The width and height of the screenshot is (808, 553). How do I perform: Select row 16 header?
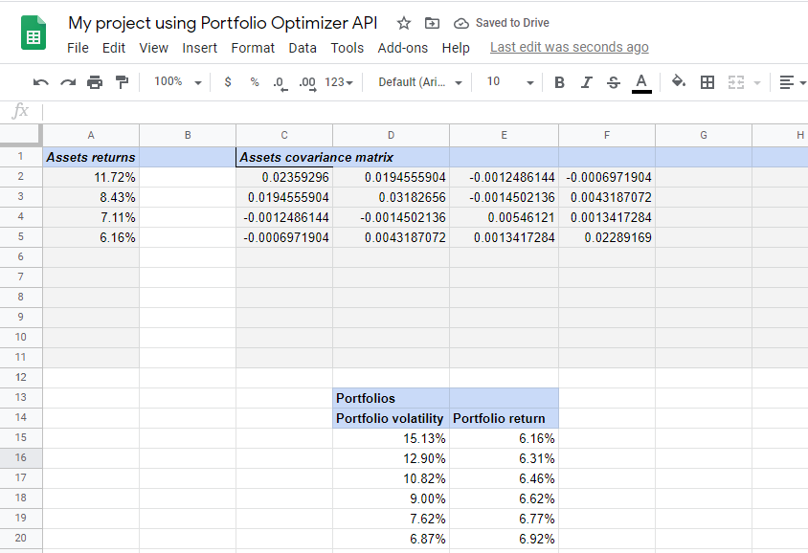click(21, 457)
